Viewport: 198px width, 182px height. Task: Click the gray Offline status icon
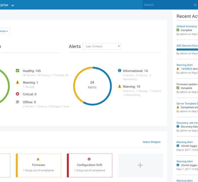point(18,102)
